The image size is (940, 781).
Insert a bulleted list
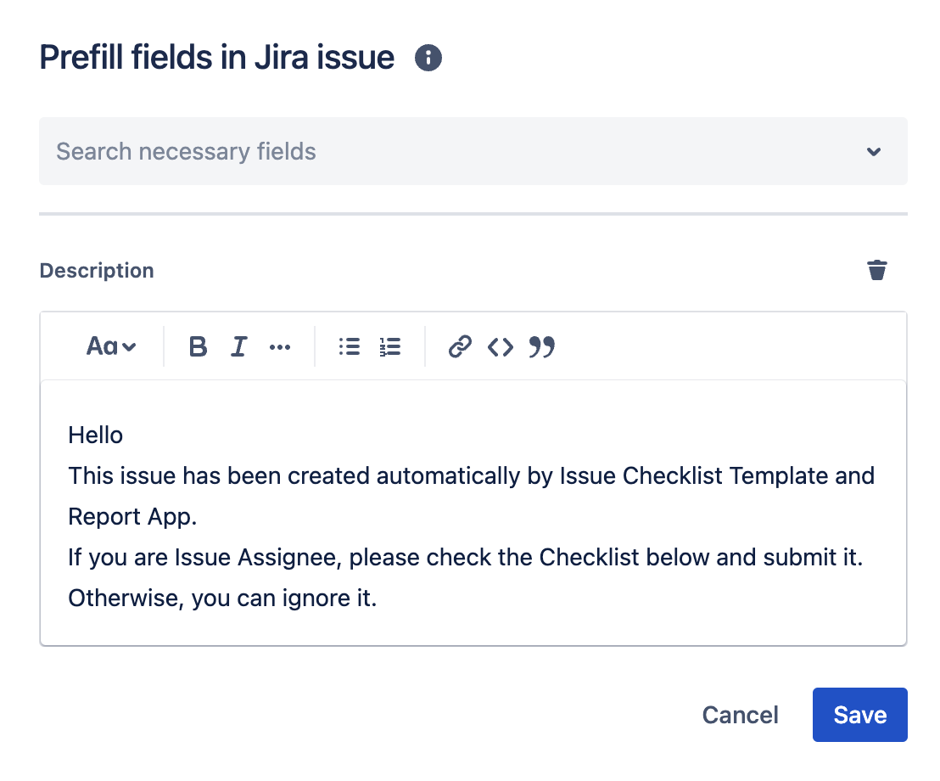click(x=348, y=346)
